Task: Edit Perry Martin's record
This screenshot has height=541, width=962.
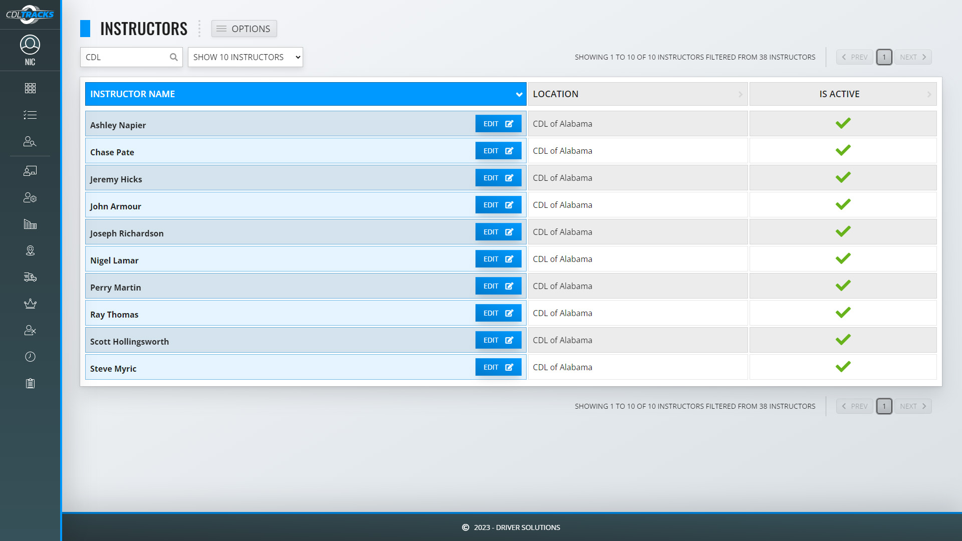Action: tap(499, 286)
